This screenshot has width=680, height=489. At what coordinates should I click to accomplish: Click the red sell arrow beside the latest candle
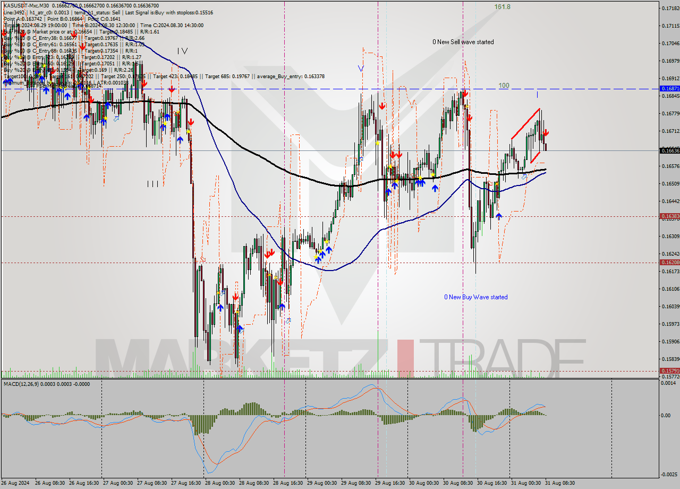click(546, 132)
